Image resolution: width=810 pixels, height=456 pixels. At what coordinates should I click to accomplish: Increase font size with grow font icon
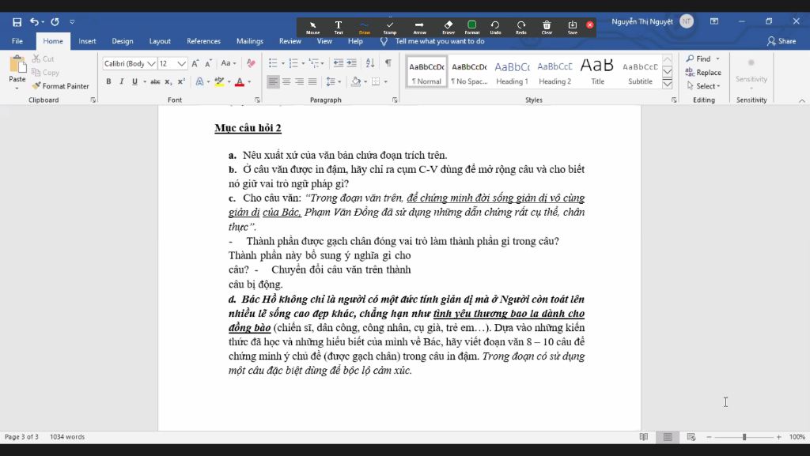(195, 63)
